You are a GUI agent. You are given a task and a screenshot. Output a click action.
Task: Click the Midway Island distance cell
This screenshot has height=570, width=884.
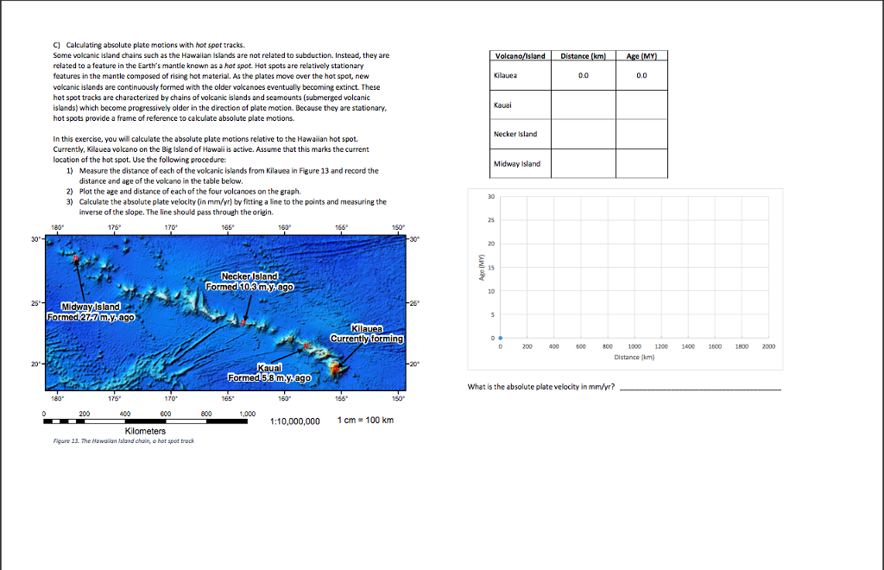click(x=583, y=163)
